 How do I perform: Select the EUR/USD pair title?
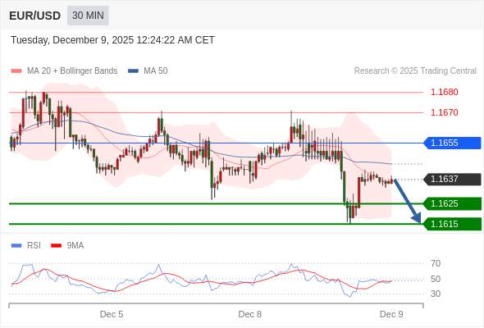point(35,16)
